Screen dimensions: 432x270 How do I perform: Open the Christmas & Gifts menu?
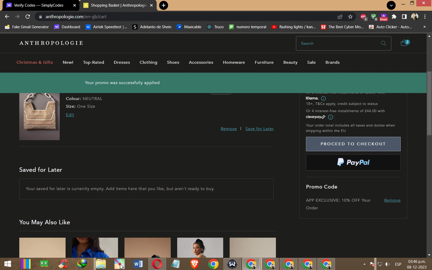coord(35,63)
